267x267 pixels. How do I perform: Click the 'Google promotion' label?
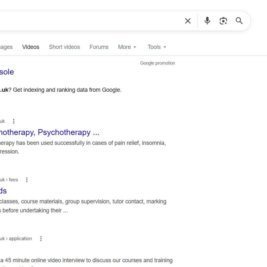(x=158, y=63)
